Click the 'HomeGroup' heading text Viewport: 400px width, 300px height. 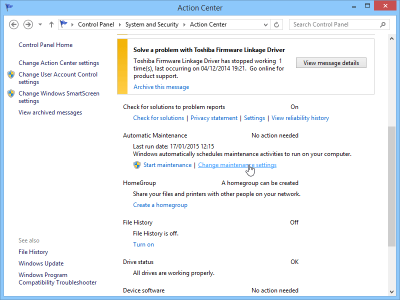[x=139, y=183]
